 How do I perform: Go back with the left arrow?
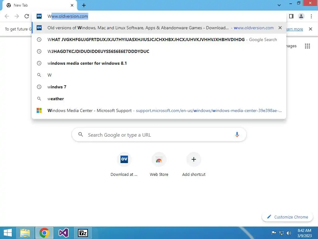point(7,16)
